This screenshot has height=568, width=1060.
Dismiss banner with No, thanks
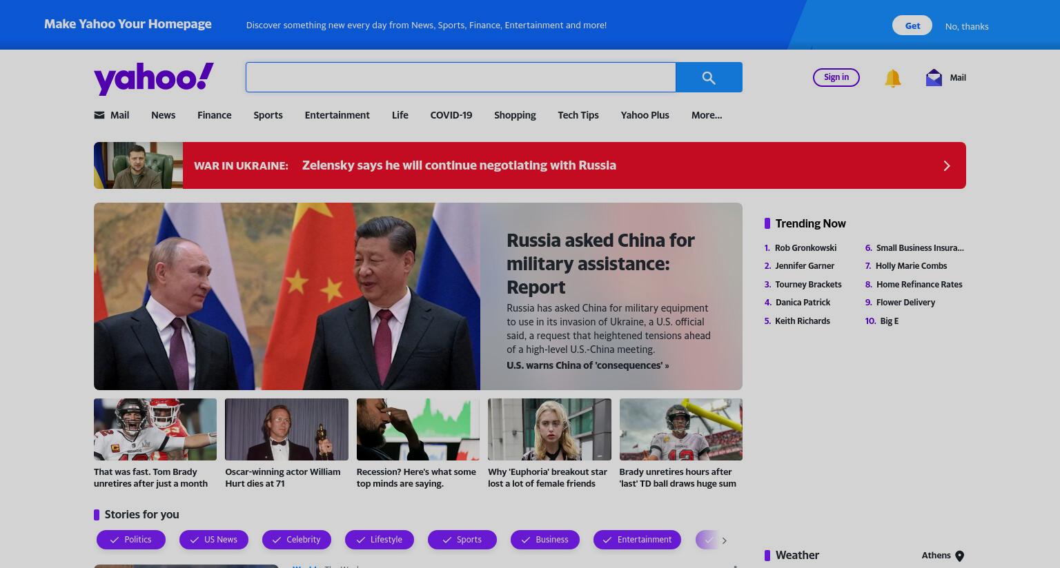pos(966,26)
